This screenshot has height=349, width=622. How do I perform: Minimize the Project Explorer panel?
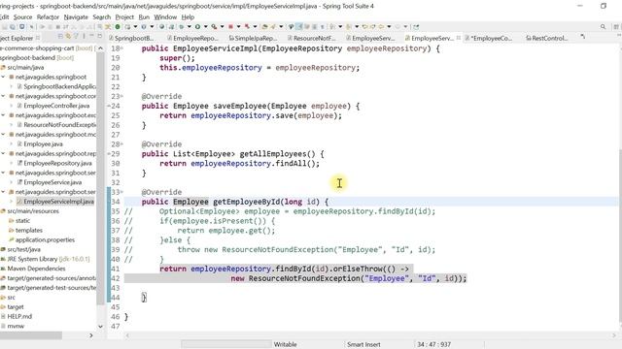pos(91,36)
